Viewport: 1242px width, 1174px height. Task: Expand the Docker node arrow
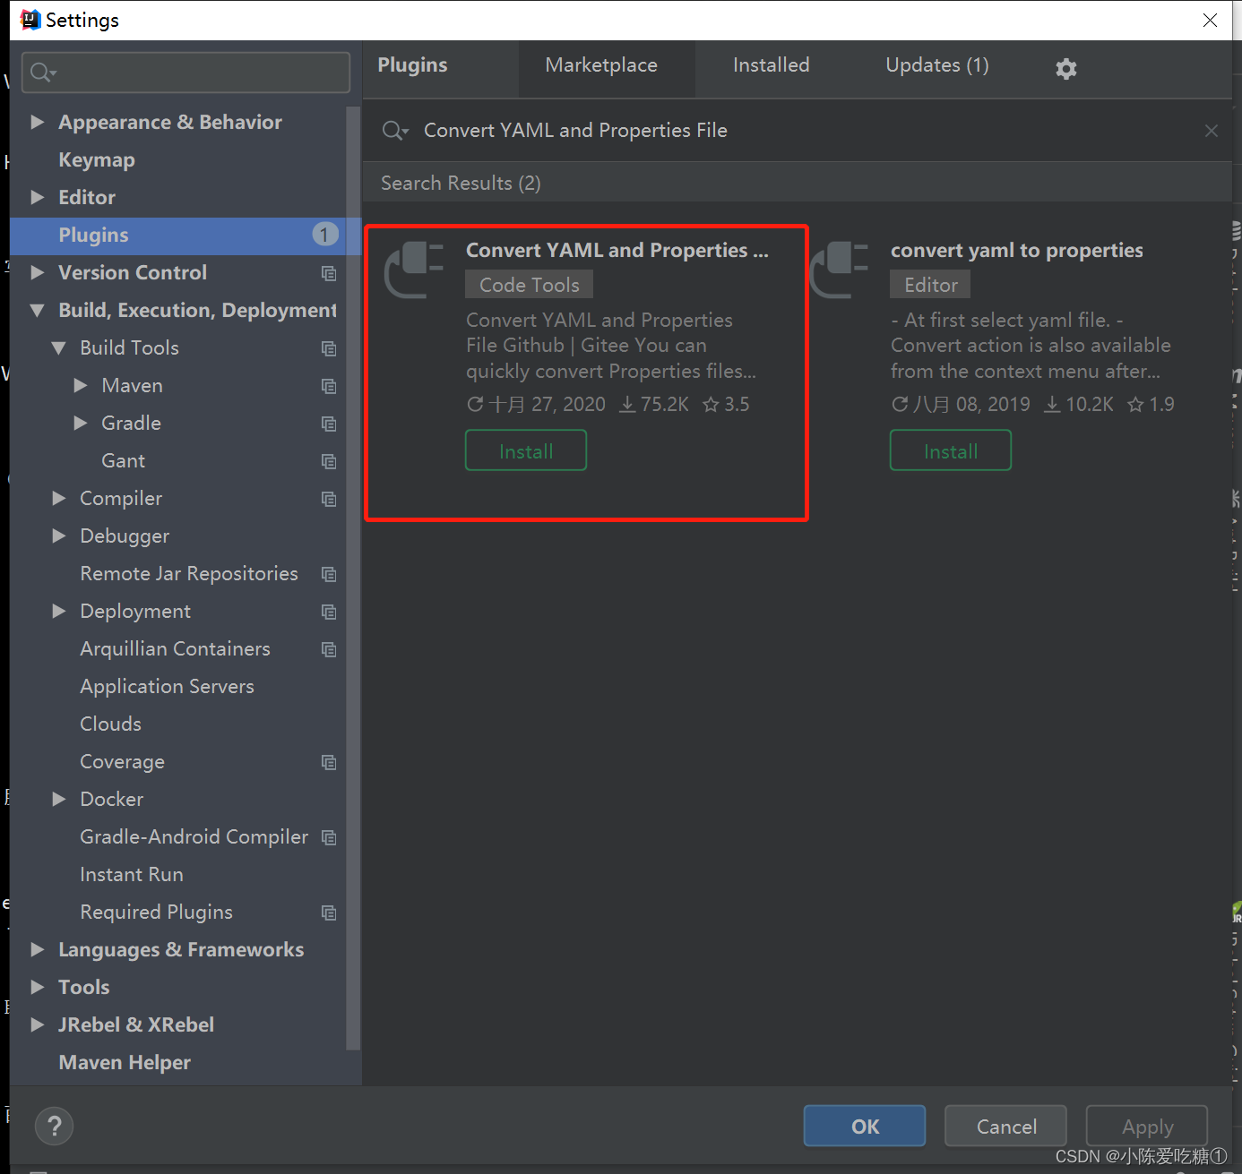pos(58,799)
